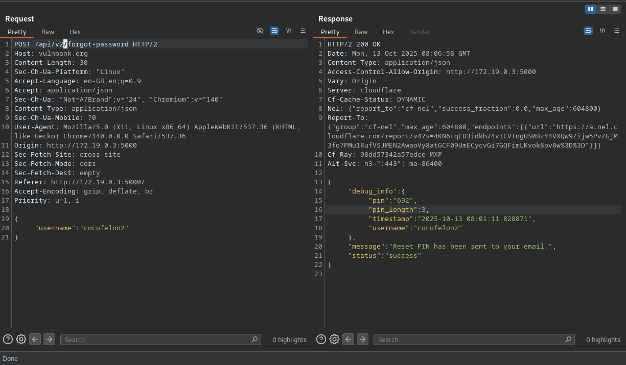Toggle word wrap in Request panel
Screen dimensions: 626x365
[274, 31]
